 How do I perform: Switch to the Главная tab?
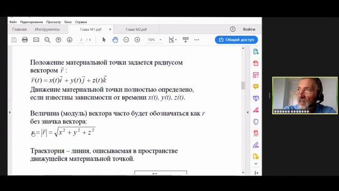(20, 30)
